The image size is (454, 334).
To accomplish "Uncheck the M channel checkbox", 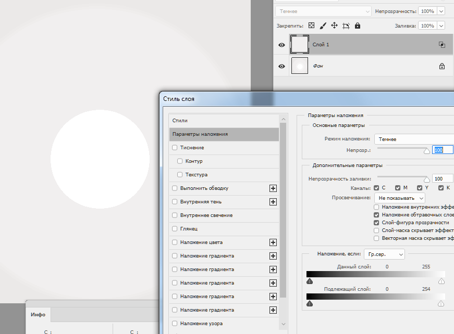I will [x=398, y=188].
